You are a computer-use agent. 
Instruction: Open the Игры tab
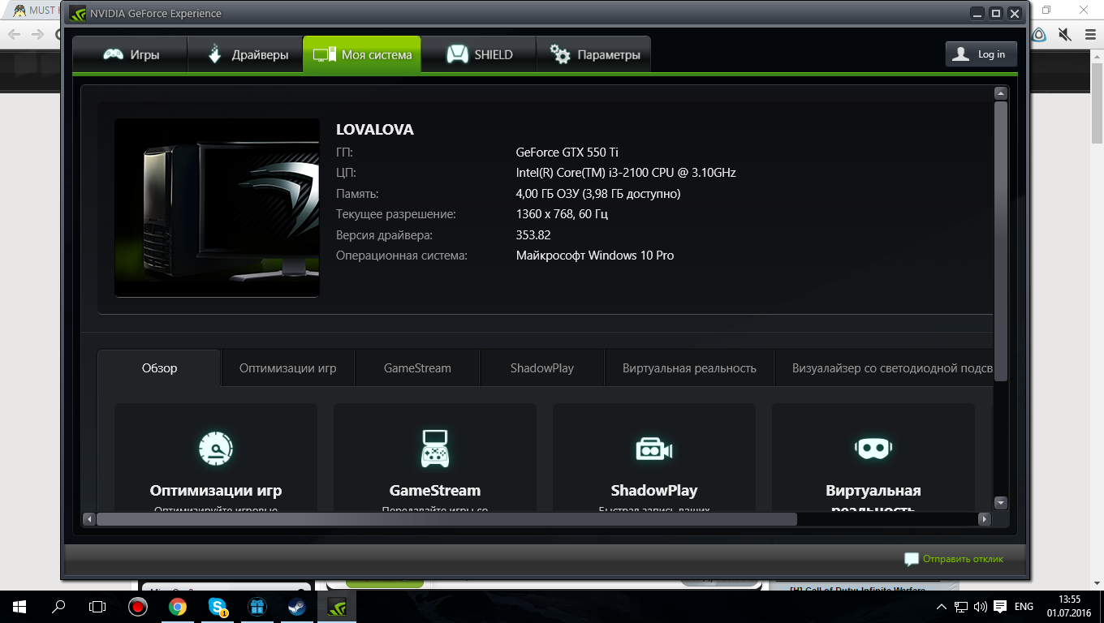[130, 55]
